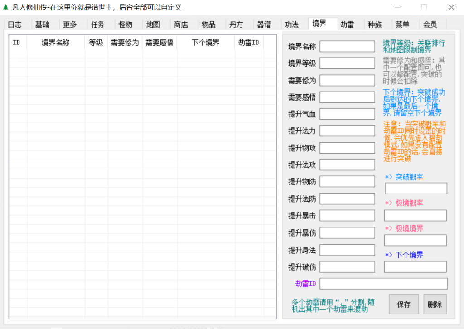
Task: Switch to the 日志 tab
Action: pos(14,24)
